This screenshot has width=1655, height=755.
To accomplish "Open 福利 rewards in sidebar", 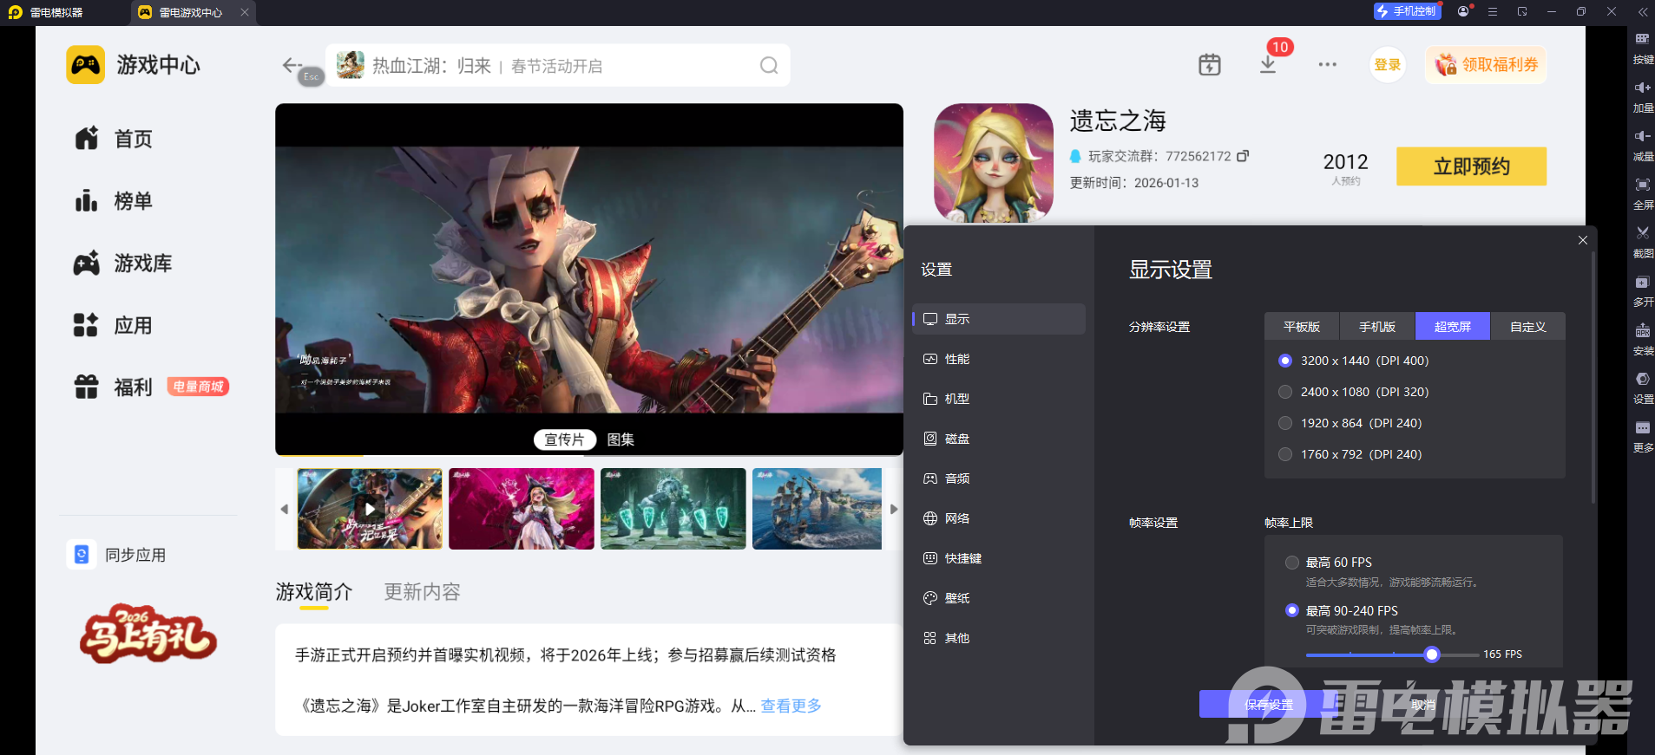I will pyautogui.click(x=114, y=387).
